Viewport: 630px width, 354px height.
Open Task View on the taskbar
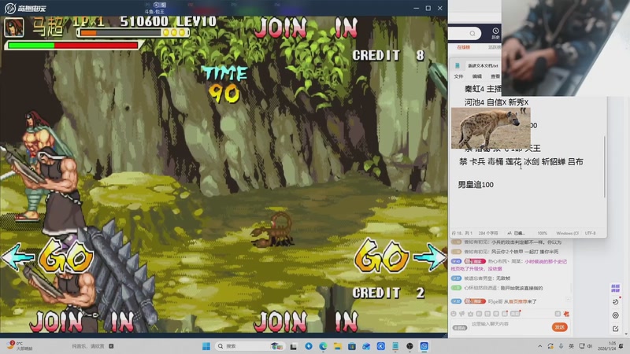tap(293, 346)
